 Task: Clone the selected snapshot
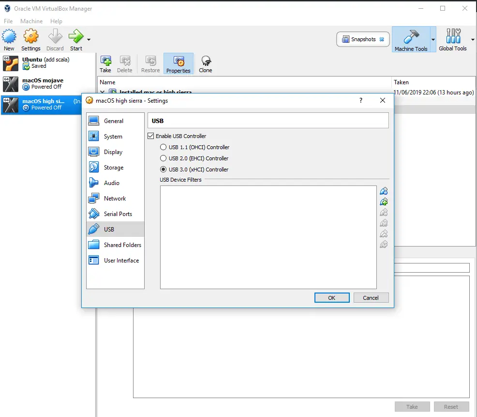pos(206,64)
